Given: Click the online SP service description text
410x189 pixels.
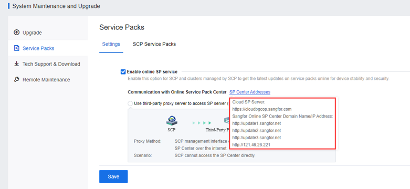Looking at the screenshot, I should (258, 78).
